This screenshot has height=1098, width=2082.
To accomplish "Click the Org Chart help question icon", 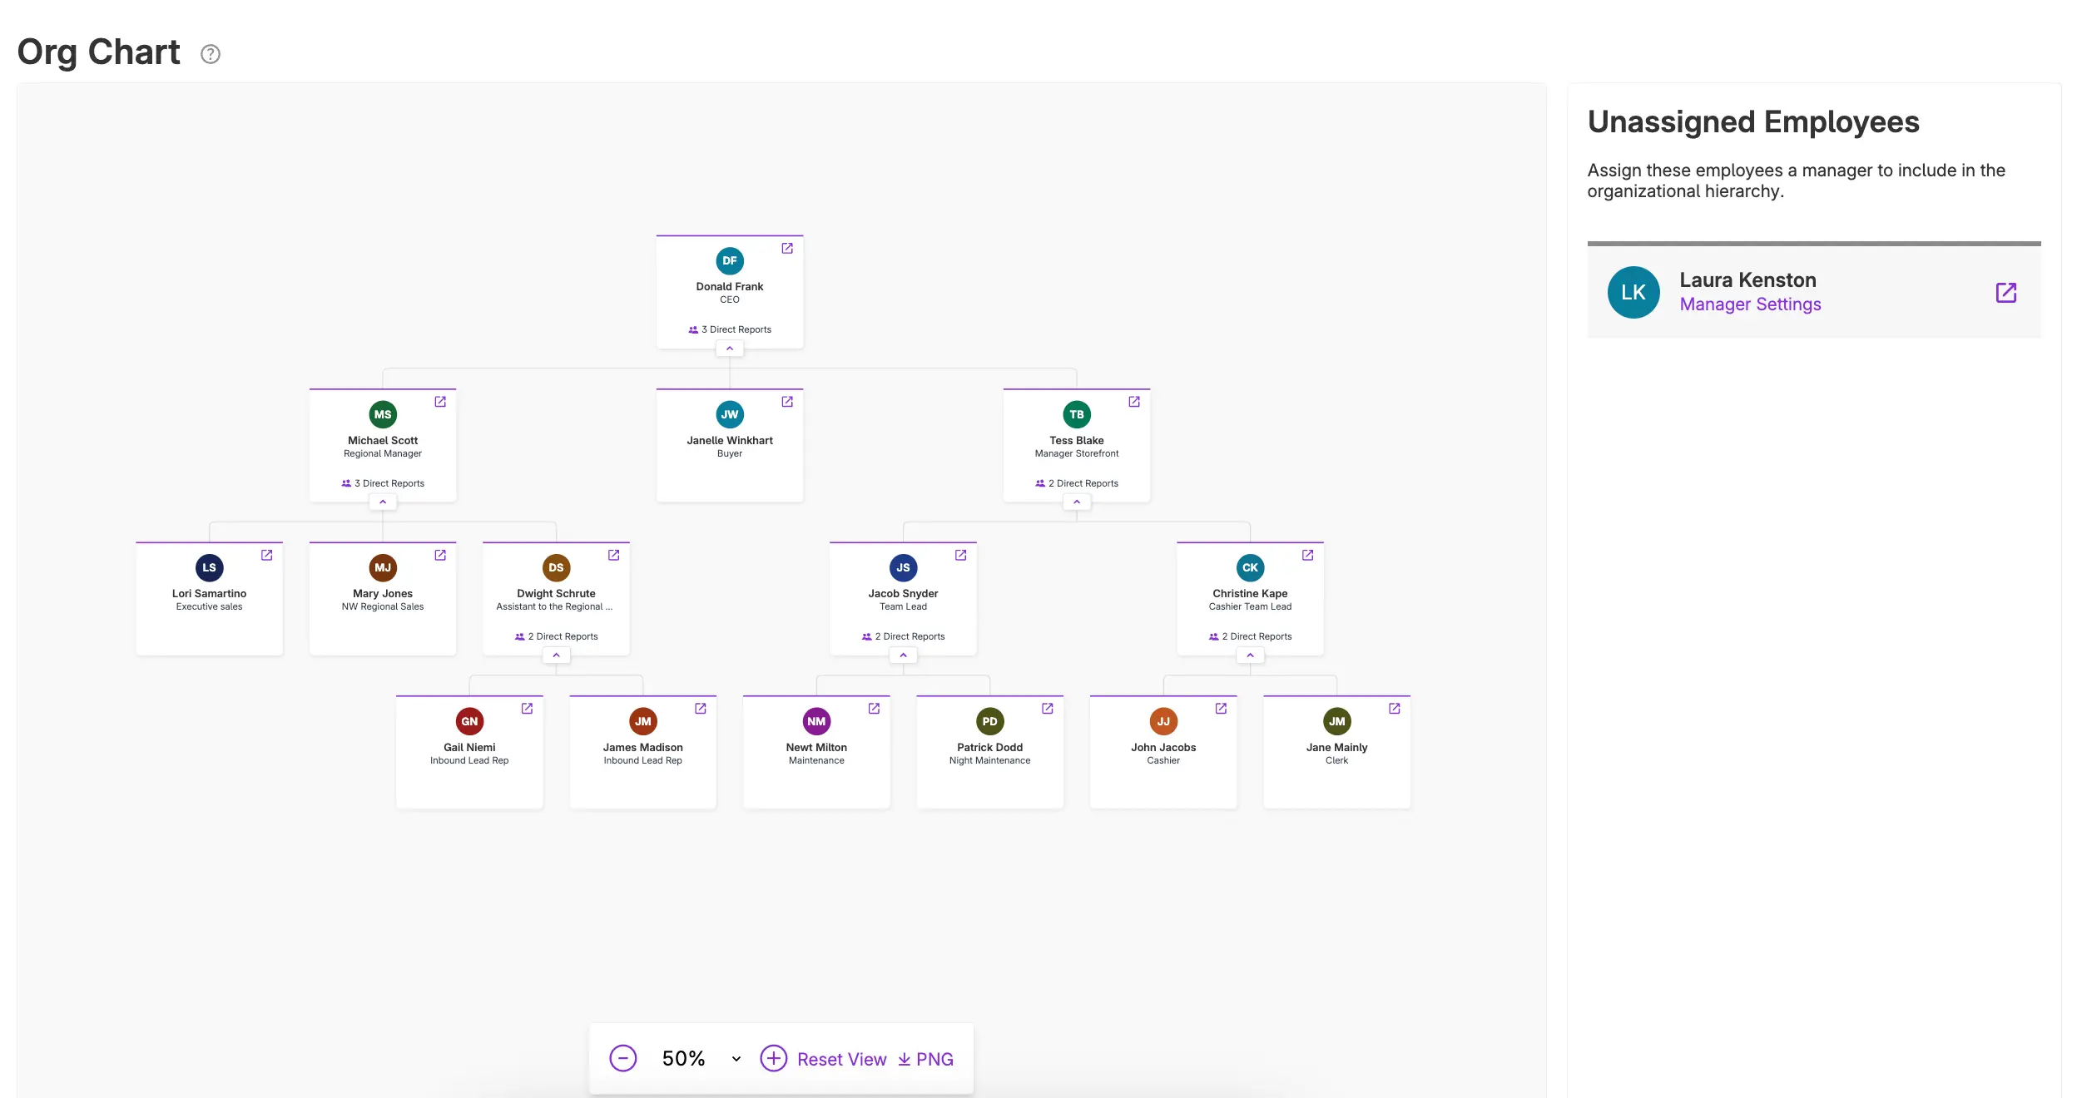I will pyautogui.click(x=211, y=54).
